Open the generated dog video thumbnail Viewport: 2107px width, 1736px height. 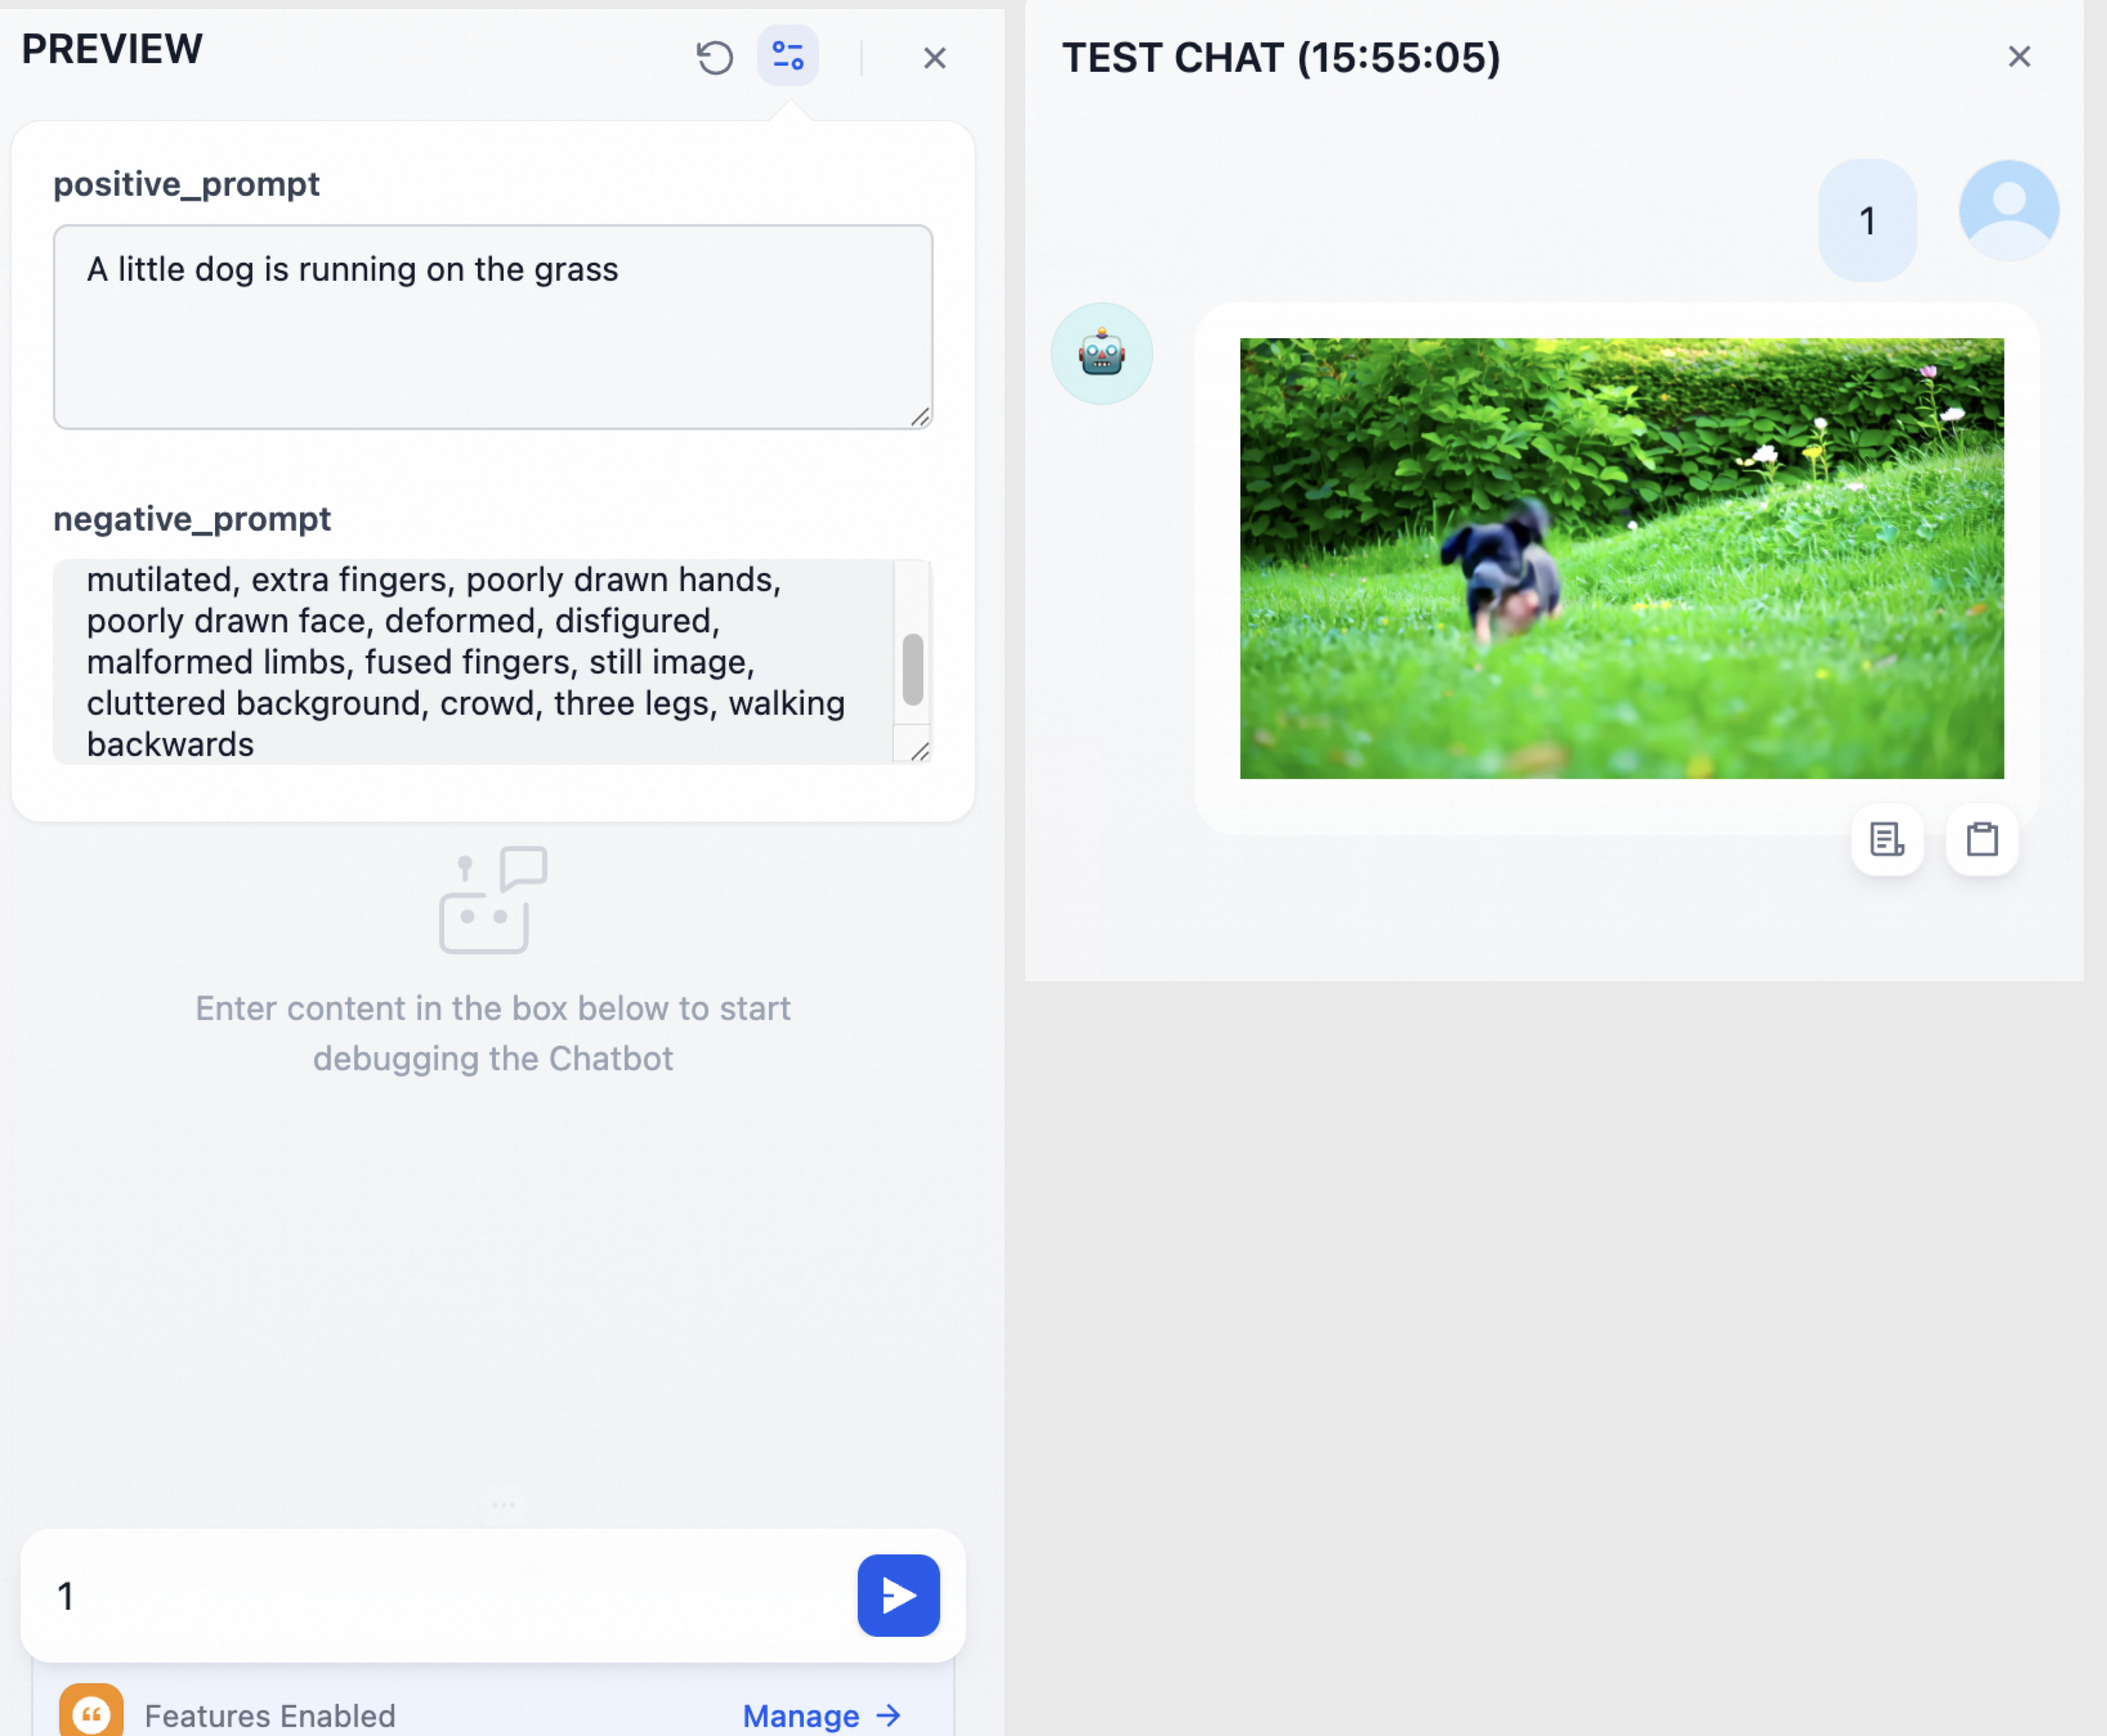[1621, 558]
